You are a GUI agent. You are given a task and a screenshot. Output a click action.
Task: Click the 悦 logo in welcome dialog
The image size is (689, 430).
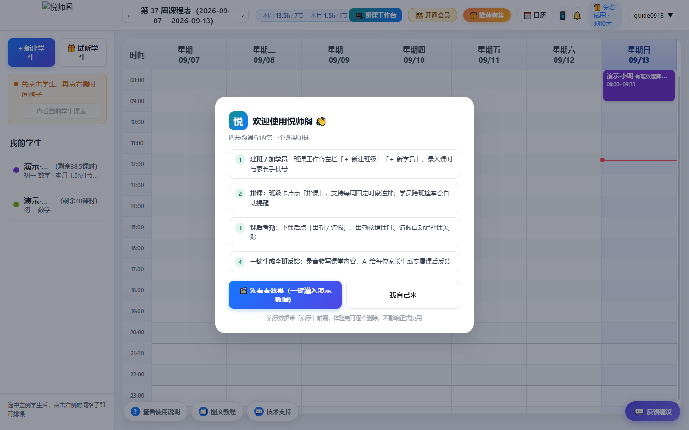click(238, 121)
